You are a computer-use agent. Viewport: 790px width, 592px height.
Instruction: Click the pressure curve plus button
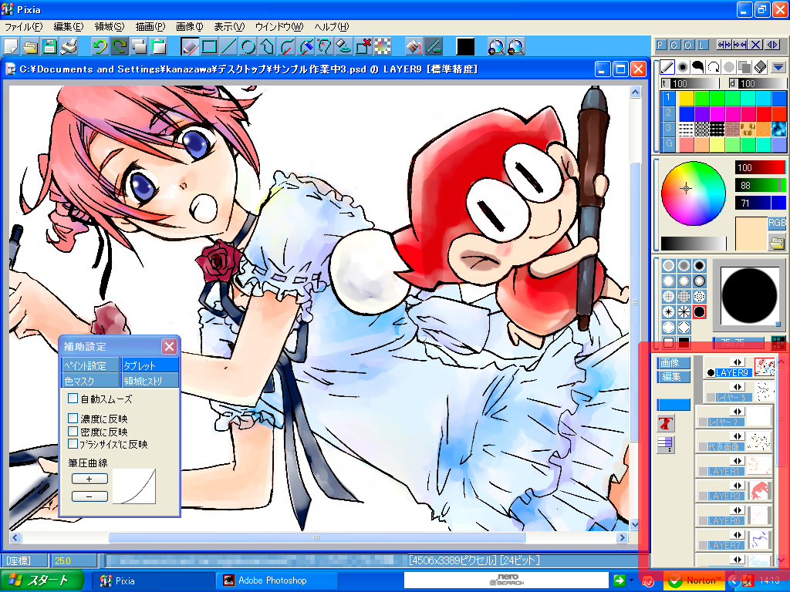click(x=89, y=479)
